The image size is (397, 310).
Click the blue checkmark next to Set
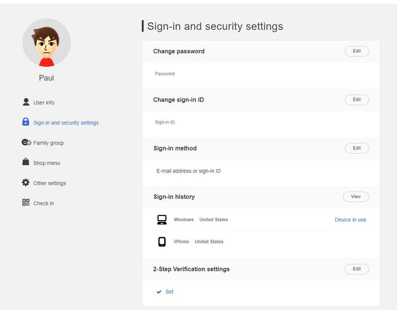(159, 292)
